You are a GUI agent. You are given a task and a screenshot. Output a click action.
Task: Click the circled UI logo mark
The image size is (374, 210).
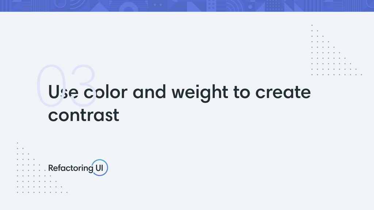tap(100, 168)
